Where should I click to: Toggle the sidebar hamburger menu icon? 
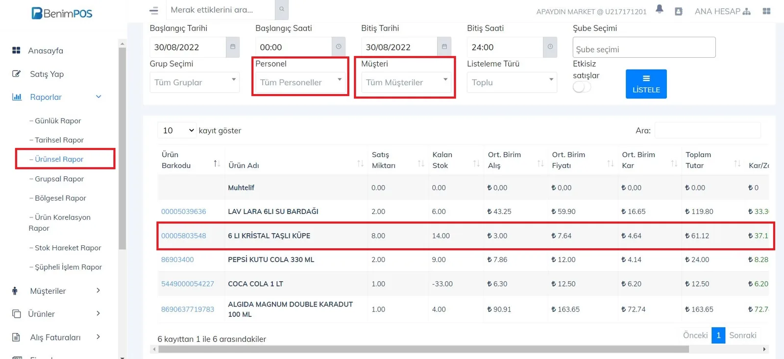point(154,10)
